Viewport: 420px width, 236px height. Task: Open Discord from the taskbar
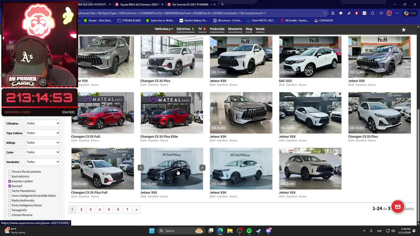[268, 231]
